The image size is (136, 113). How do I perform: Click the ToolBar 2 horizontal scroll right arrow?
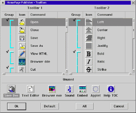(x=130, y=74)
